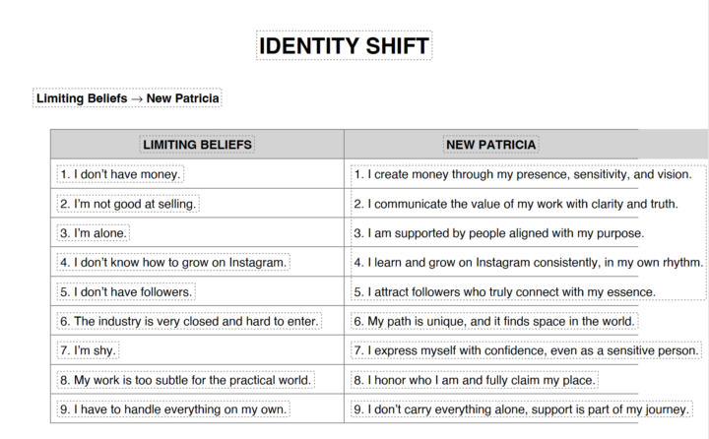Viewport: 709px width, 439px height.
Task: Select the 'I'm alone' text box
Action: (94, 233)
